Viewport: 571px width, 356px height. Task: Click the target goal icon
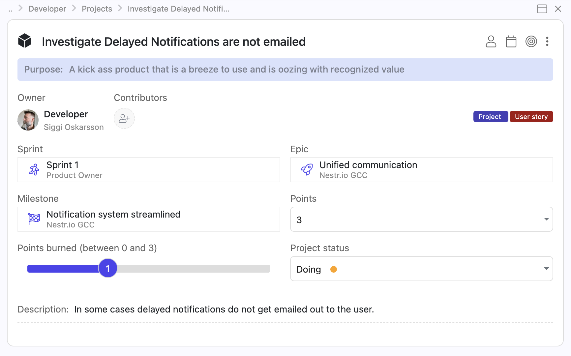coord(531,42)
